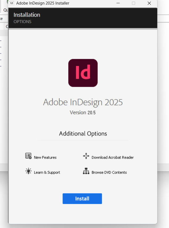Click the greyed-out maximize button

[x=134, y=3]
